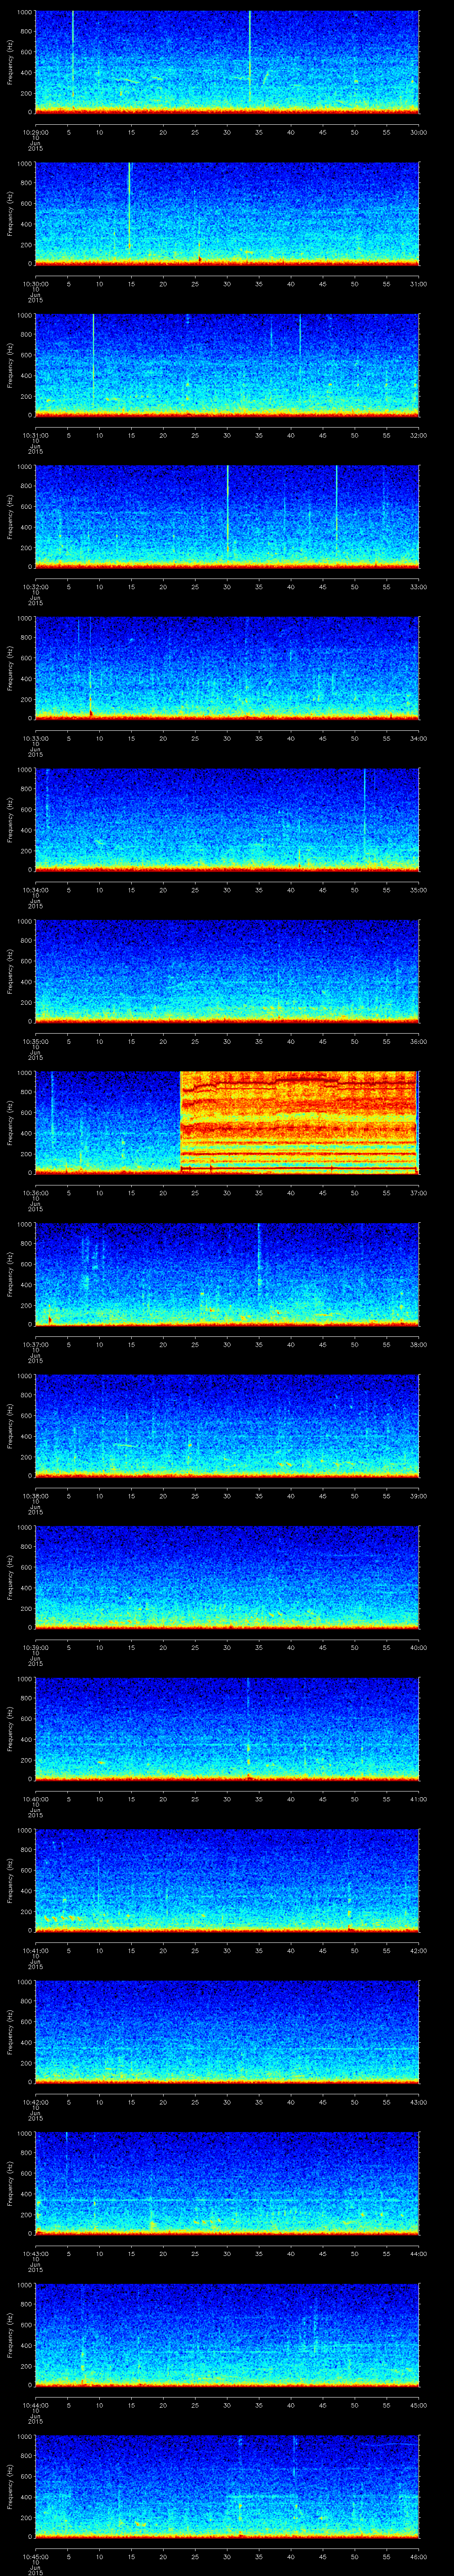Click the Frequency (Hz) axis label of 10:29:00 panel

[x=10, y=62]
